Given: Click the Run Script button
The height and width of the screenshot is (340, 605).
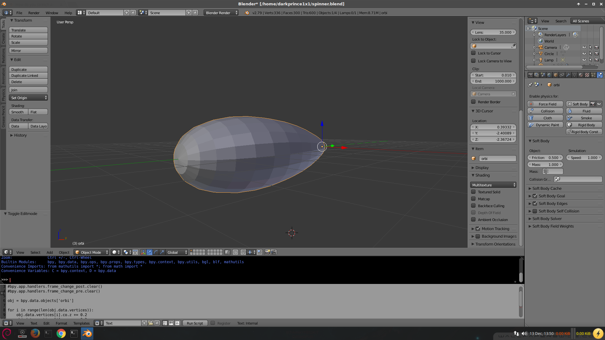Looking at the screenshot, I should click(195, 323).
